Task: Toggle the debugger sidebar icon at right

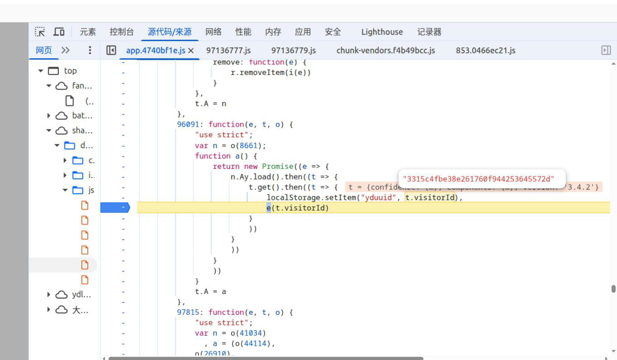Action: pyautogui.click(x=606, y=50)
